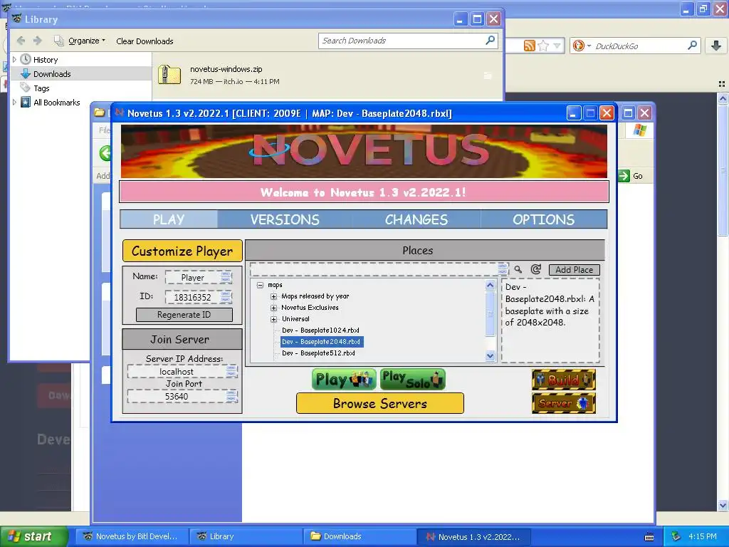Click the places search magnifier icon
The height and width of the screenshot is (547, 729).
(x=518, y=269)
